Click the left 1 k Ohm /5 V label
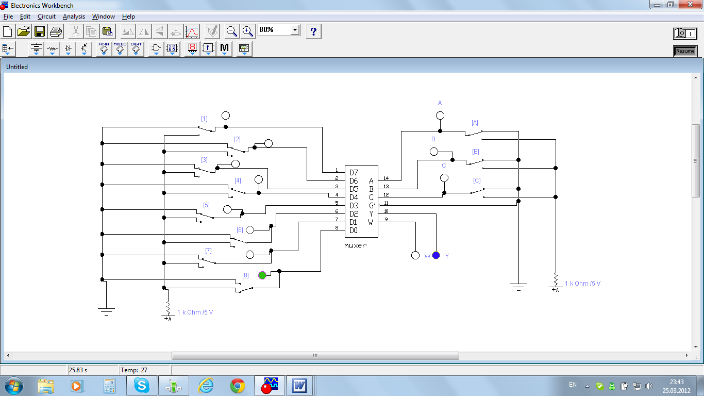 195,312
